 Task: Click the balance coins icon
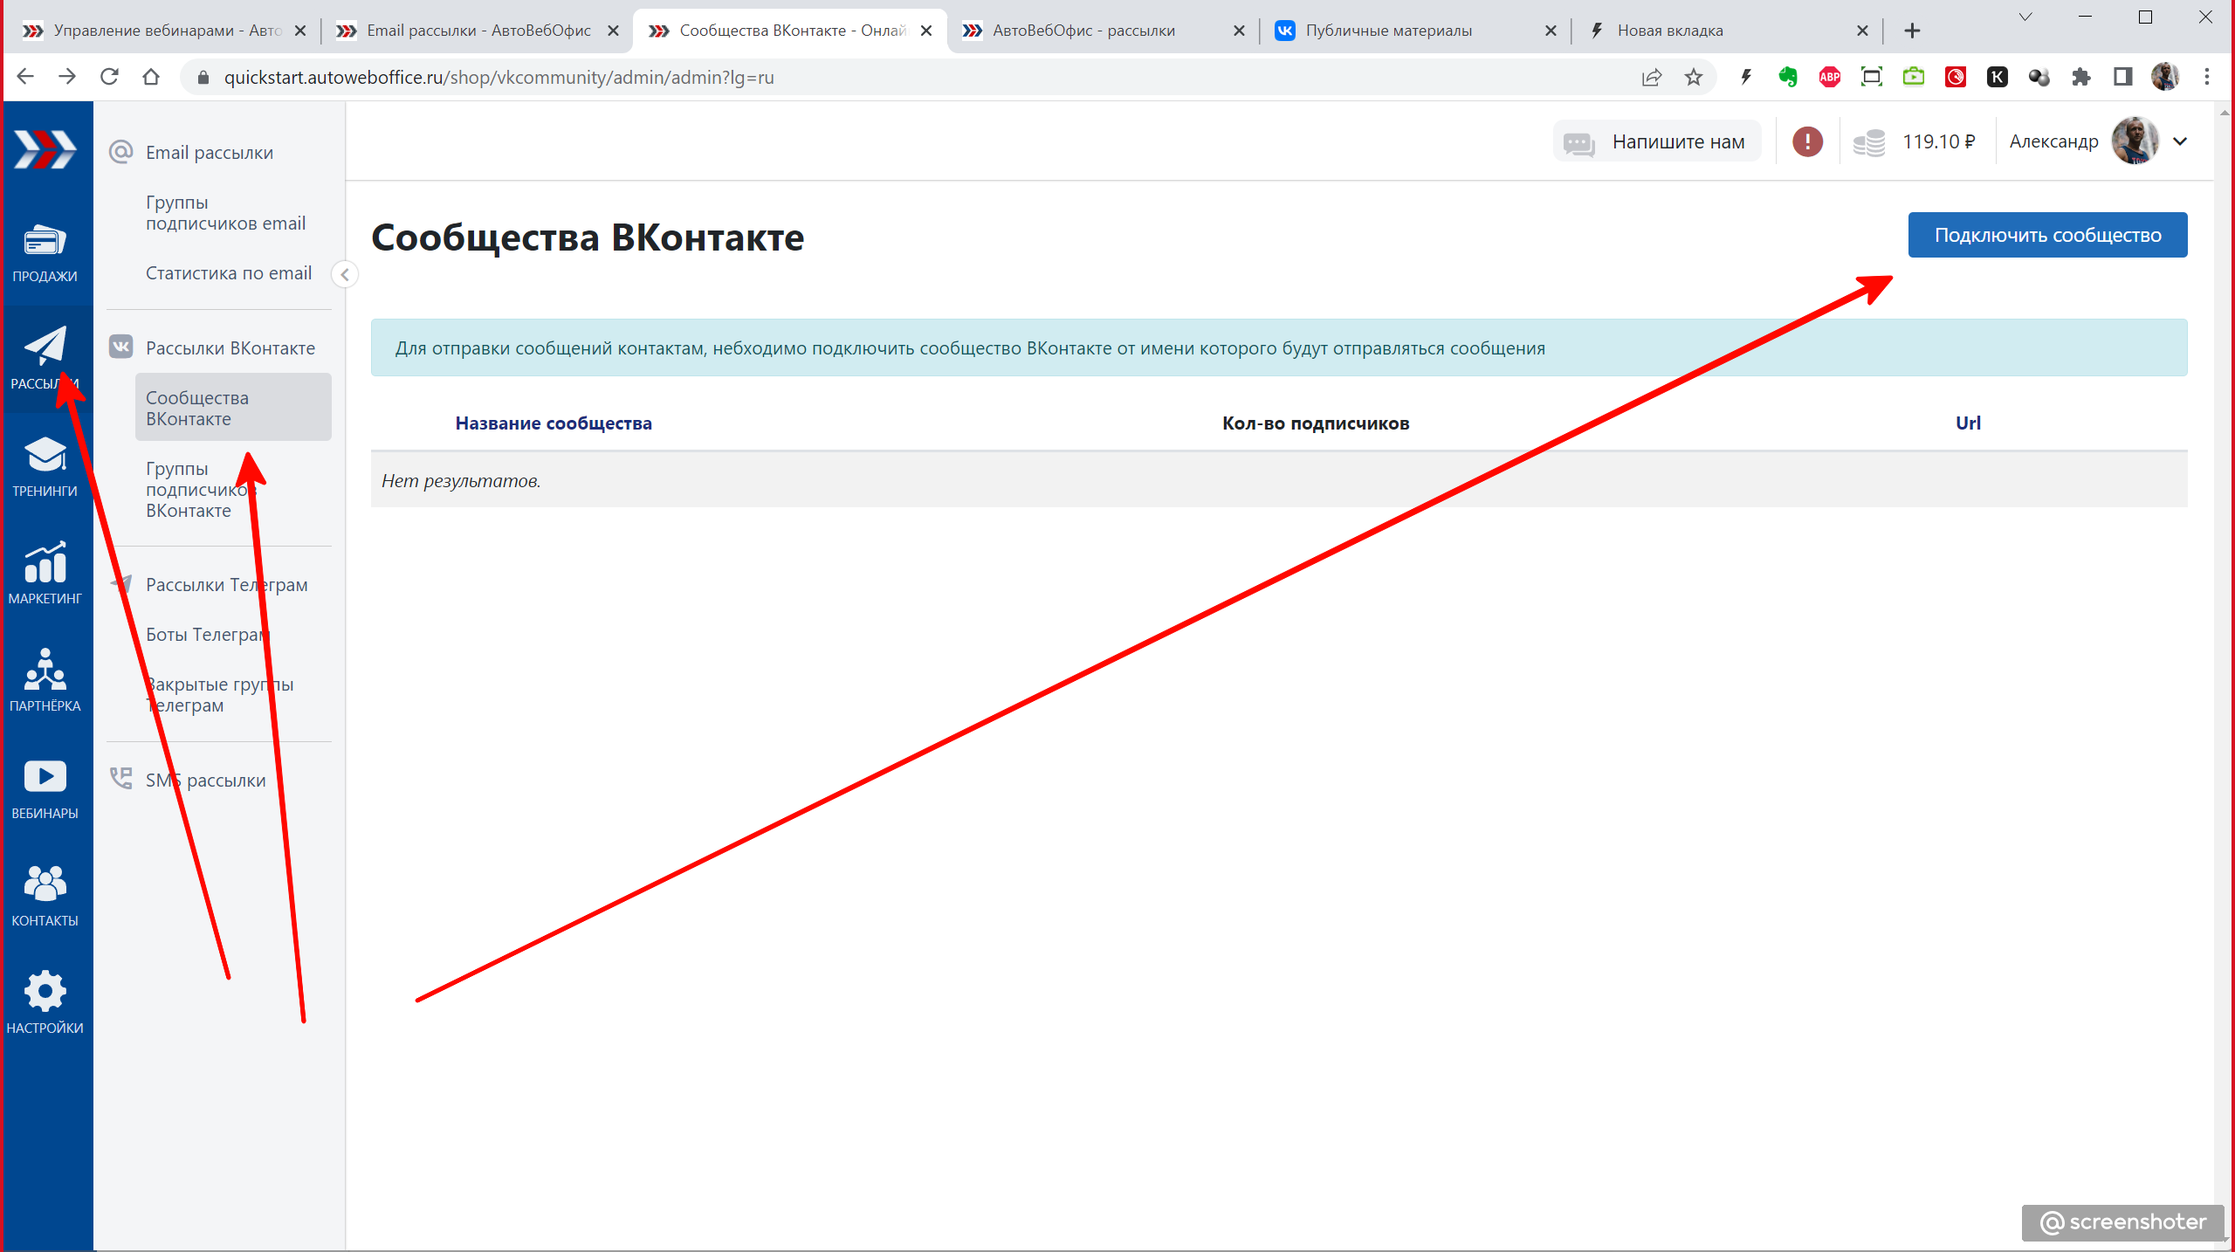pyautogui.click(x=1869, y=142)
